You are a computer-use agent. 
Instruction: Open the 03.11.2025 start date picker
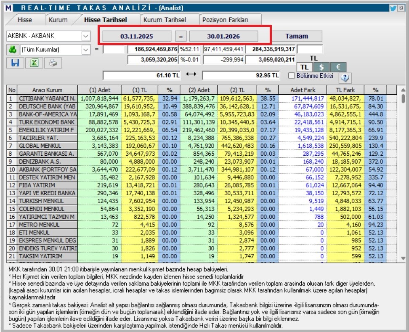coord(137,36)
